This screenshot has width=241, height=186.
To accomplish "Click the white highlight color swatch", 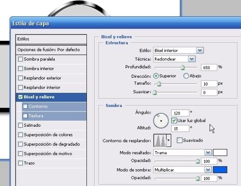I will 220,153.
